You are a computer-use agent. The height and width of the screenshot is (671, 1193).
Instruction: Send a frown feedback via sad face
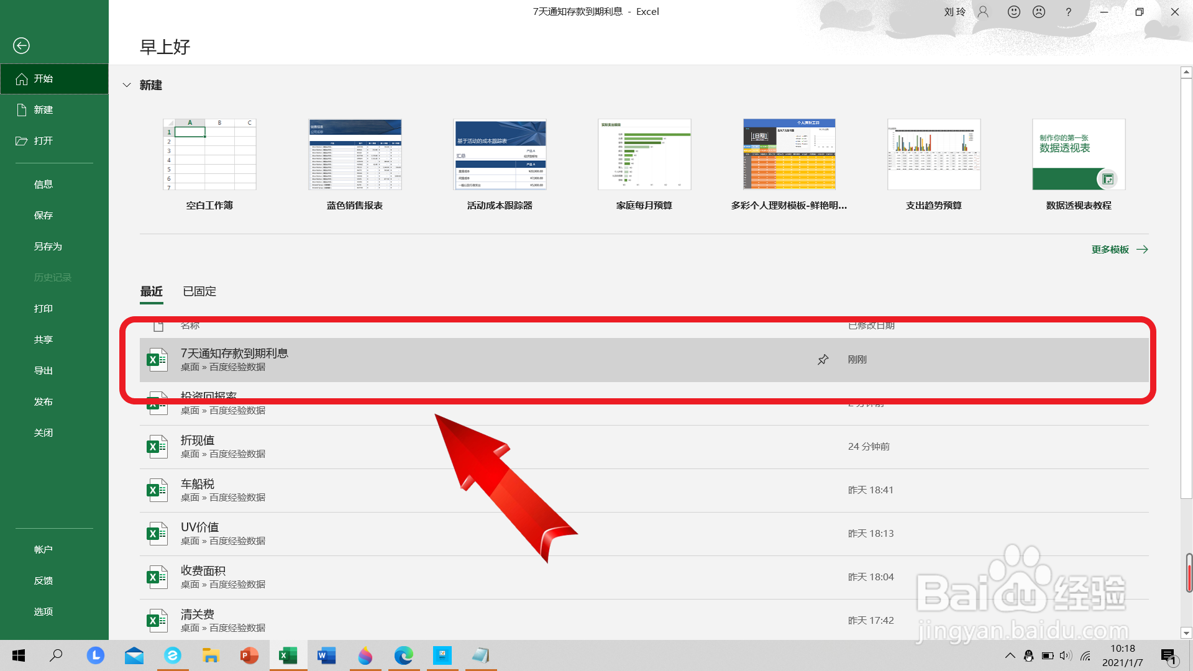pos(1039,12)
